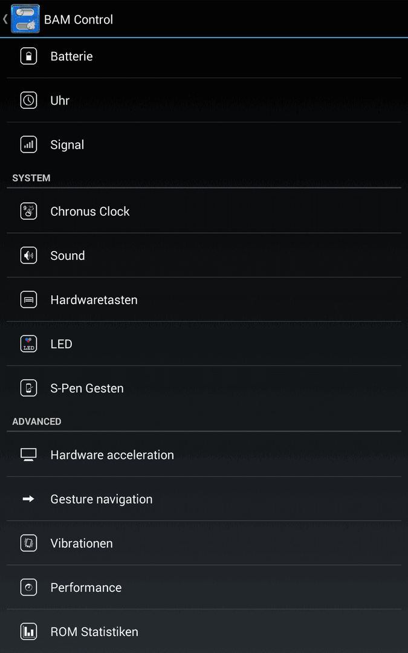Tap the LED notification icon
Viewport: 408px width, 653px height.
click(x=29, y=343)
